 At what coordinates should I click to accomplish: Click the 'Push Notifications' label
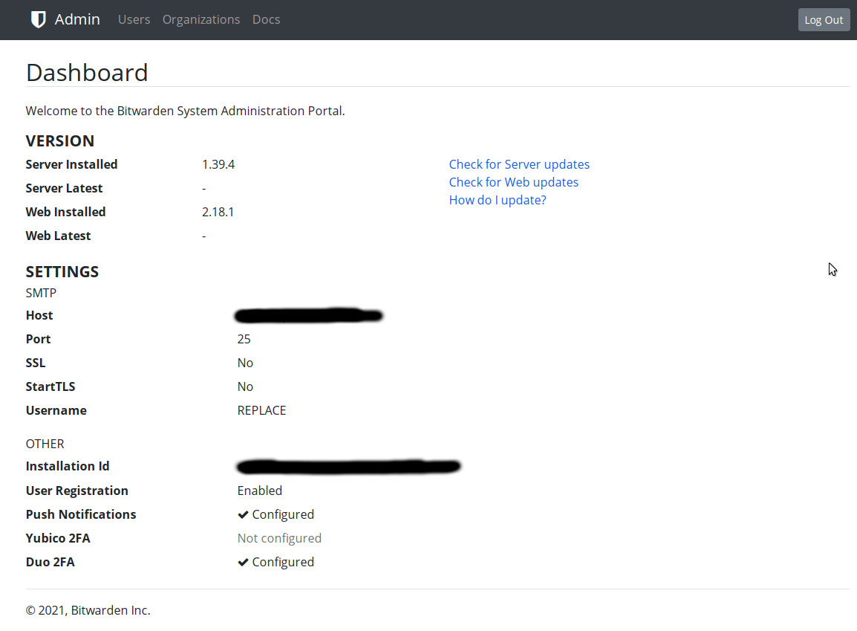pos(81,514)
